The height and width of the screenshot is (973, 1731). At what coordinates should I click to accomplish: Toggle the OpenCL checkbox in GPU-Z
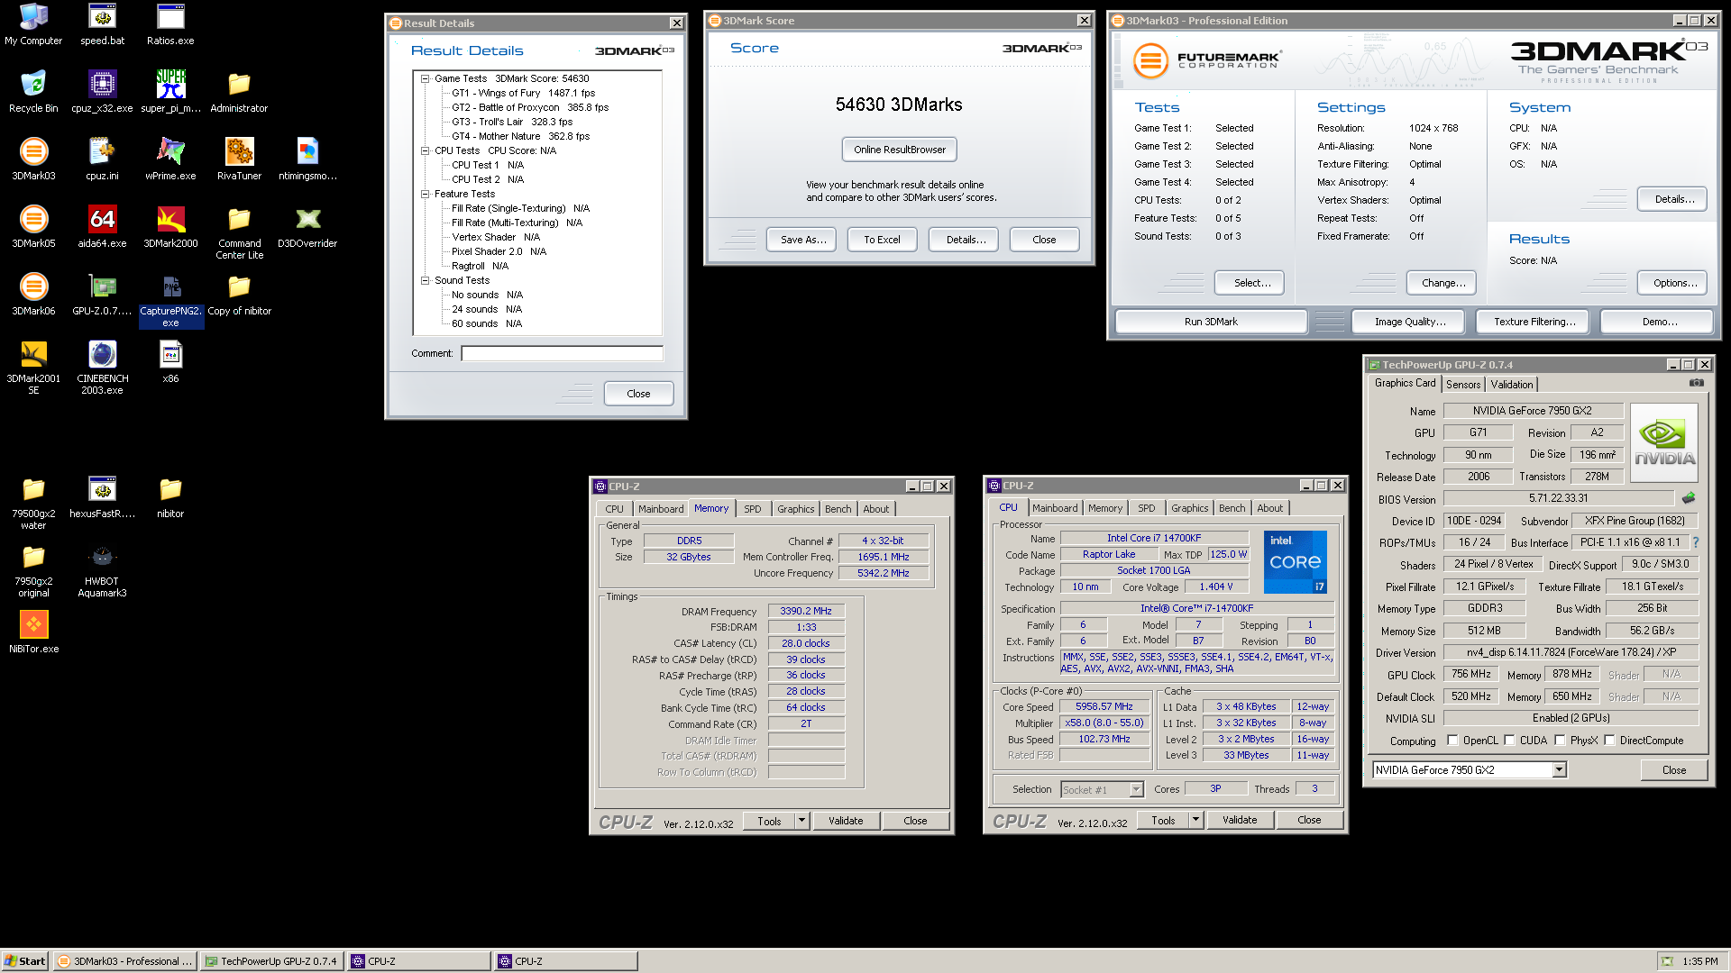pos(1452,741)
